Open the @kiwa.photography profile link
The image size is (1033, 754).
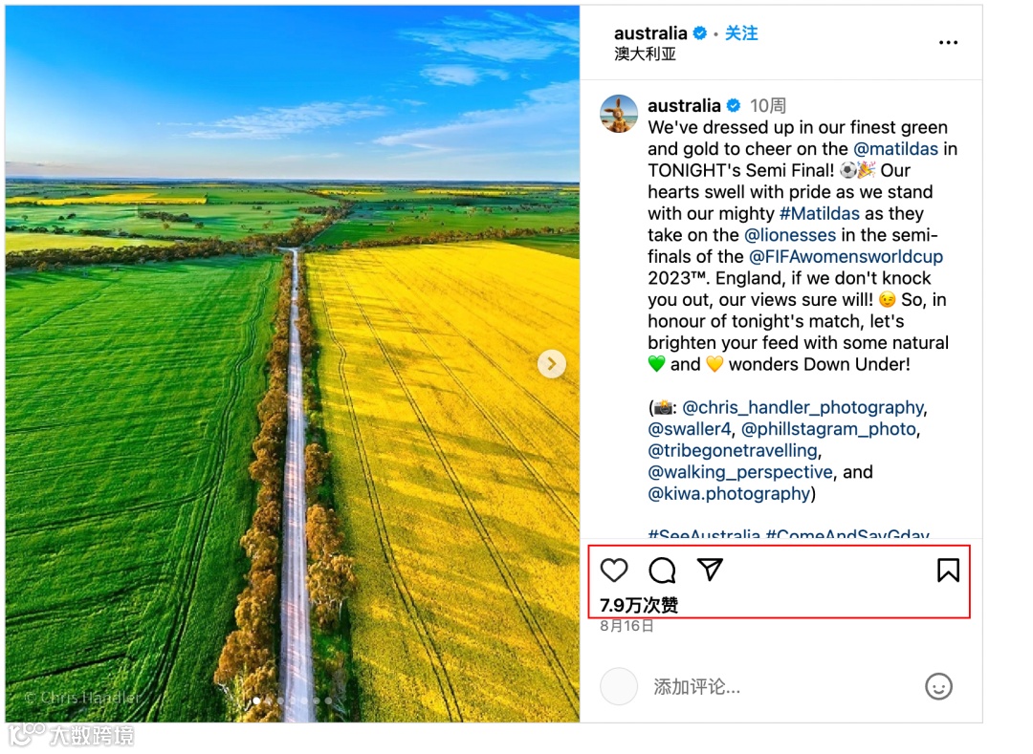pyautogui.click(x=729, y=494)
